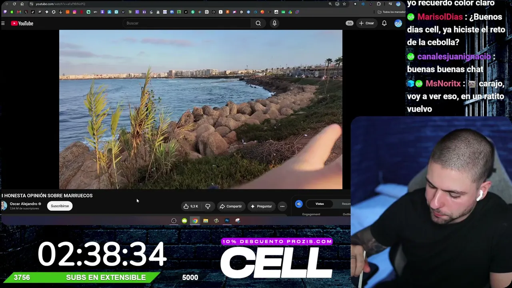Start voice search with the microphone icon
Viewport: 512px width, 288px height.
pyautogui.click(x=274, y=23)
